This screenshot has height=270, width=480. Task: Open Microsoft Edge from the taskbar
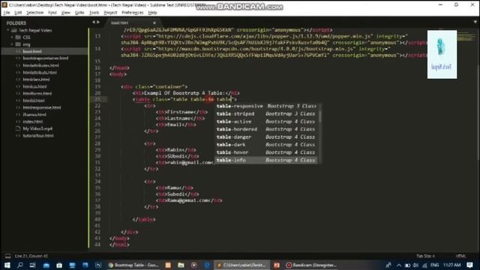[x=207, y=265]
